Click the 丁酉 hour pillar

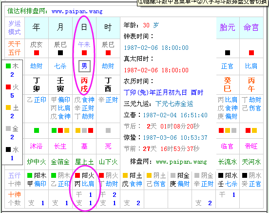(x=108, y=85)
